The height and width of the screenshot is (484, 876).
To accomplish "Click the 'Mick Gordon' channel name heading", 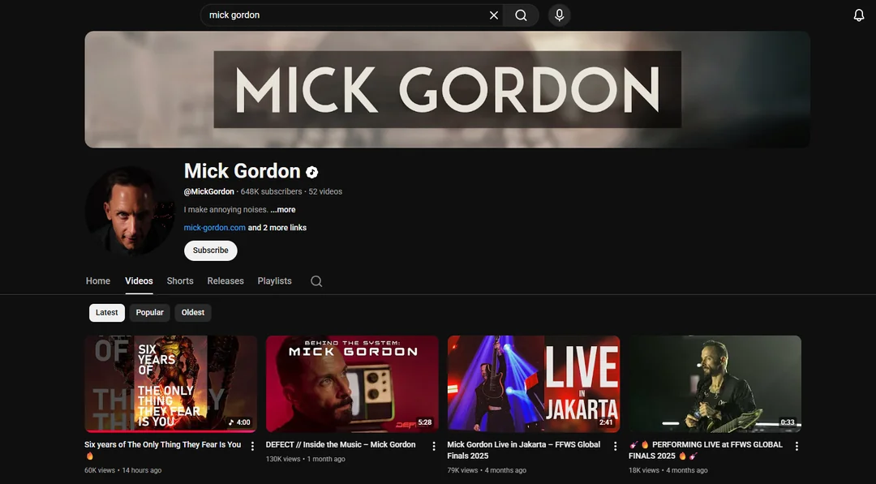I will (x=242, y=171).
